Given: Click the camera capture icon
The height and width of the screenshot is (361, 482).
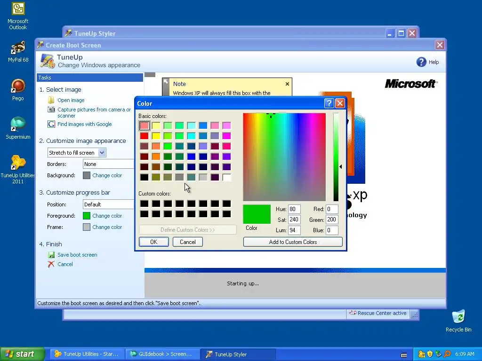Looking at the screenshot, I should click(x=51, y=109).
